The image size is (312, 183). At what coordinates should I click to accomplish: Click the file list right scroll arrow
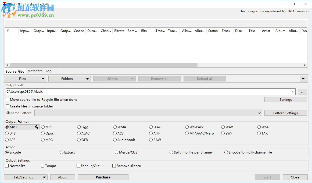[x=304, y=65]
